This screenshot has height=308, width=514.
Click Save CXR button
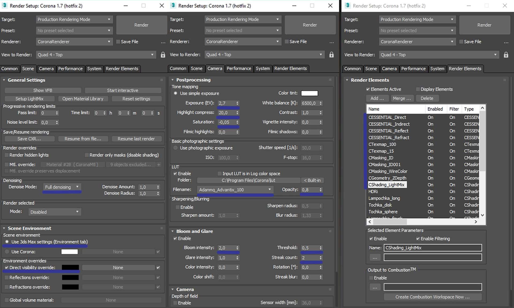(29, 139)
